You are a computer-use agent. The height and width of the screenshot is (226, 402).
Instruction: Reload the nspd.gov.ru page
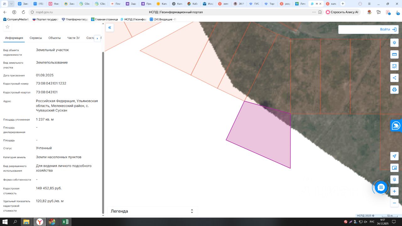click(23, 12)
